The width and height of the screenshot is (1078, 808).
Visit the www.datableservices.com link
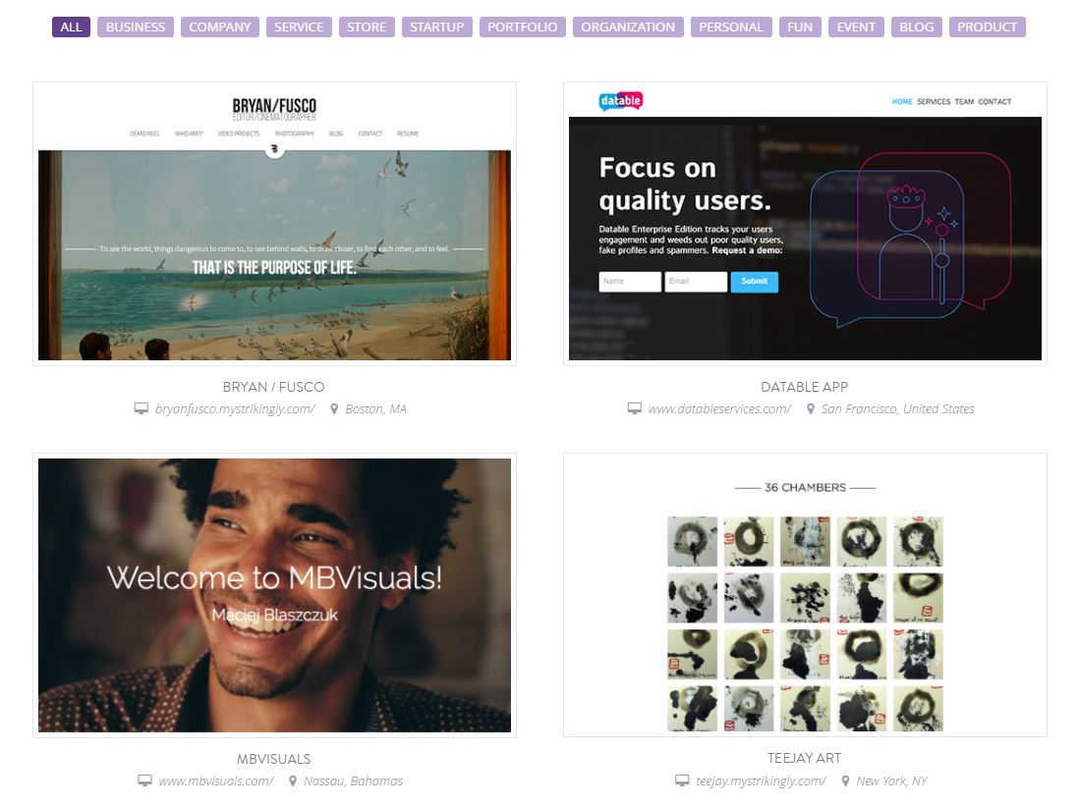pyautogui.click(x=719, y=408)
